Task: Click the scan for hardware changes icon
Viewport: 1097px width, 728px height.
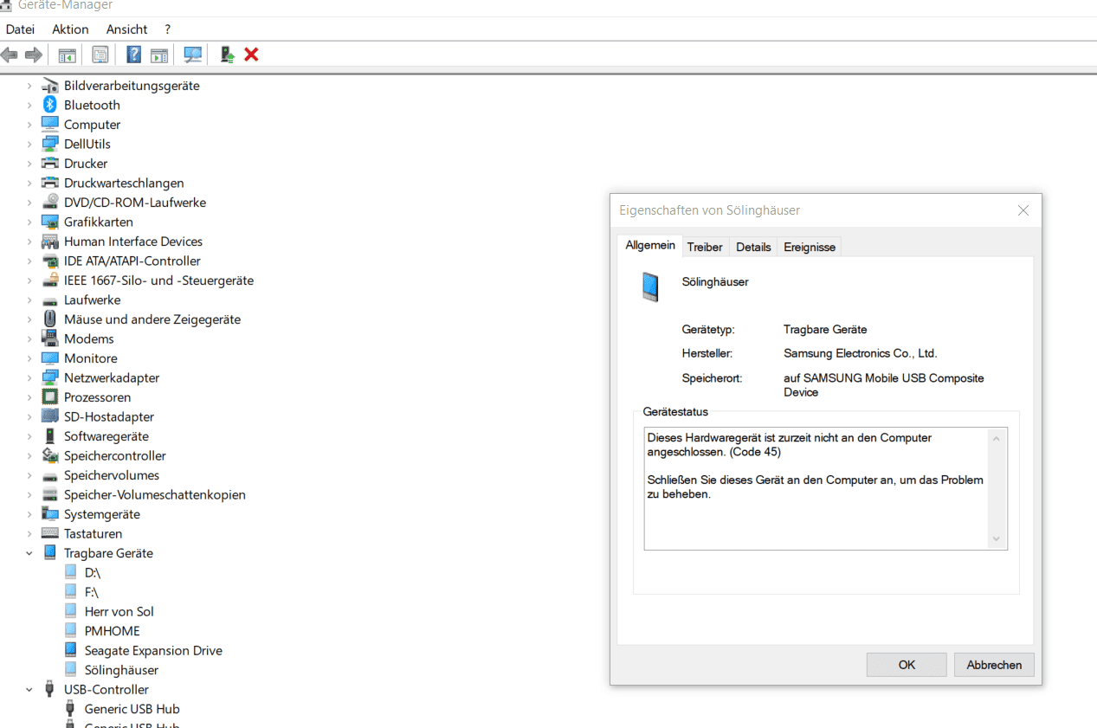Action: tap(192, 55)
